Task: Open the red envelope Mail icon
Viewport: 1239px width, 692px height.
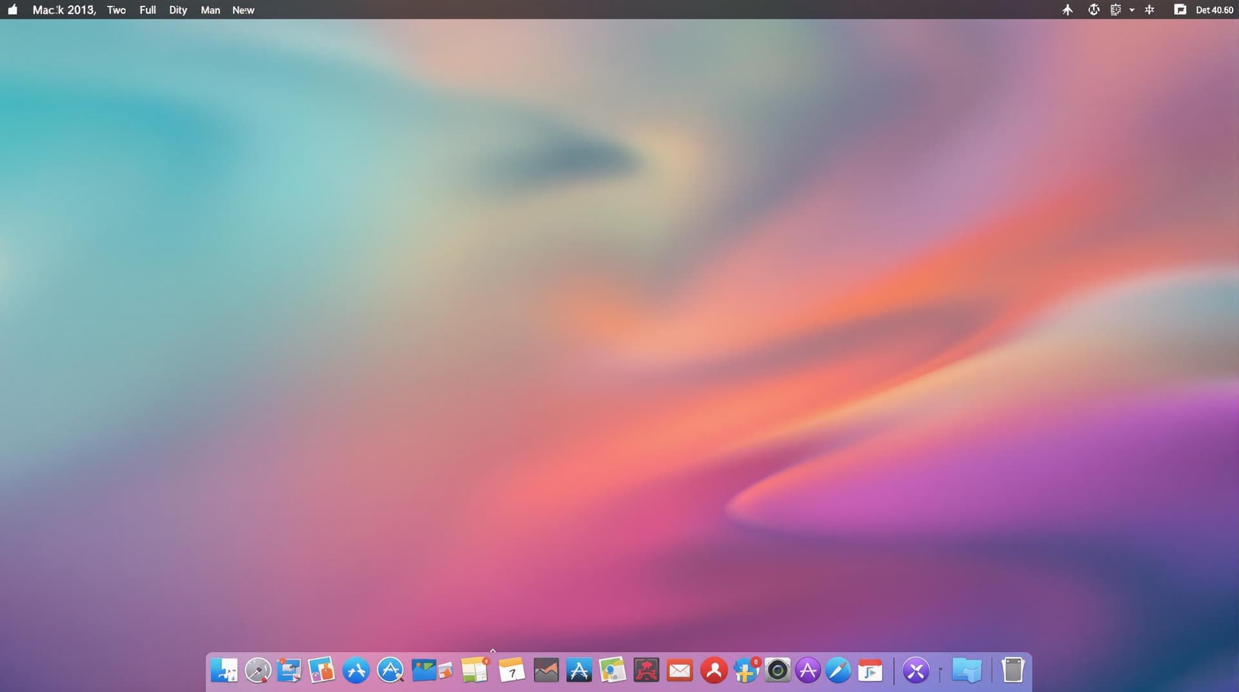Action: point(680,671)
